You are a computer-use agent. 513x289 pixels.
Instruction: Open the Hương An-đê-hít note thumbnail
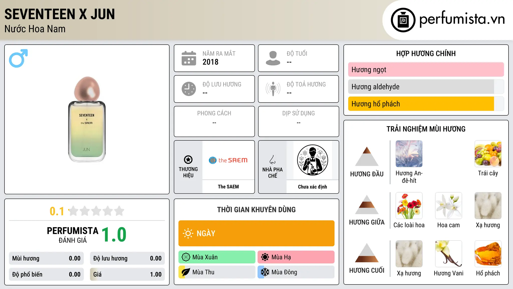point(409,154)
